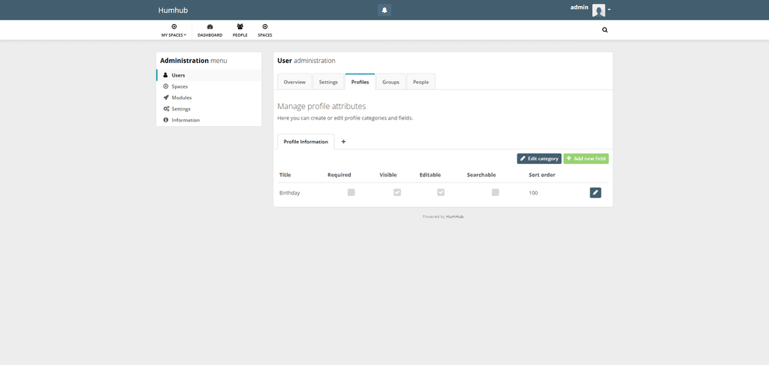Click the Add new field button
This screenshot has width=769, height=365.
(x=586, y=158)
